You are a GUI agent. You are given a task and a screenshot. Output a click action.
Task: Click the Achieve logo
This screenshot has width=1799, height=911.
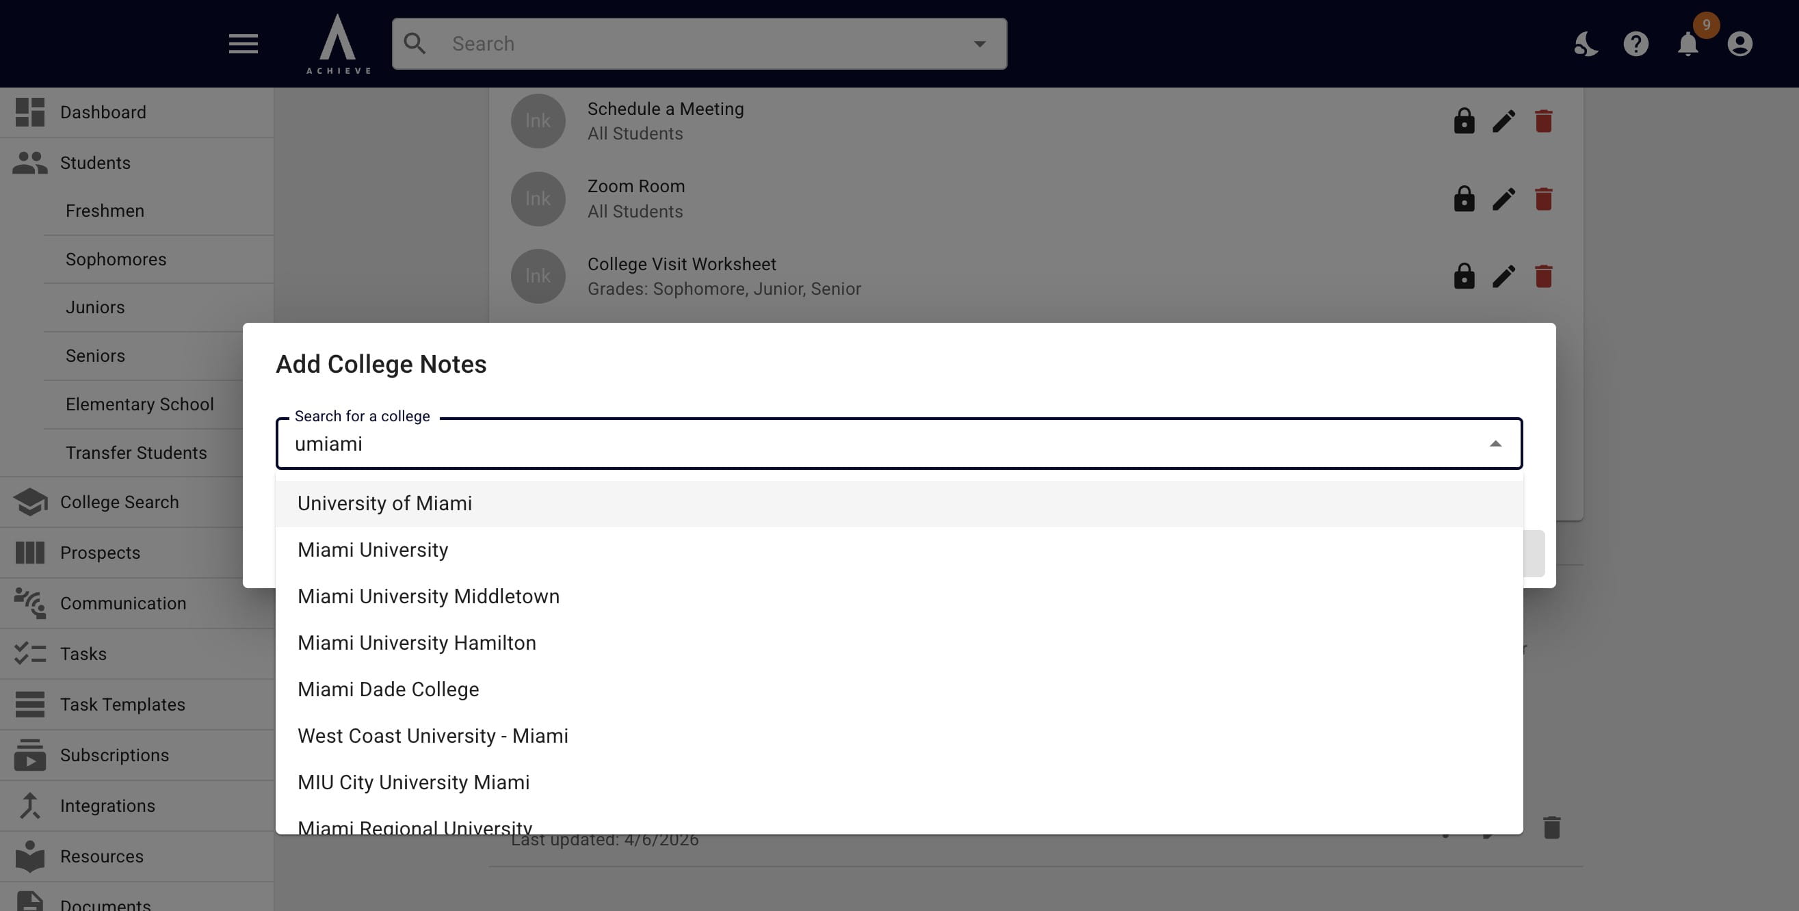pyautogui.click(x=339, y=44)
